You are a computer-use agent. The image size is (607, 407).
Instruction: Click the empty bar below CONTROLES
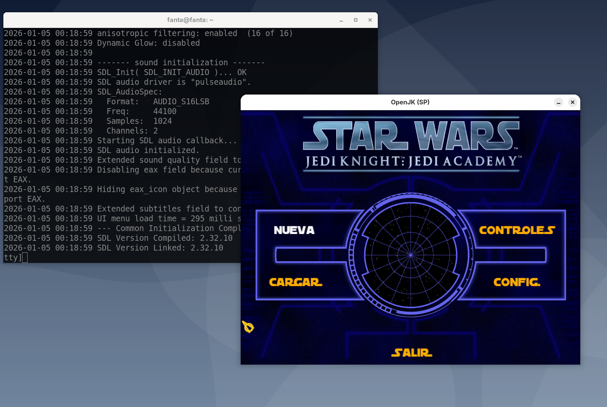[509, 255]
